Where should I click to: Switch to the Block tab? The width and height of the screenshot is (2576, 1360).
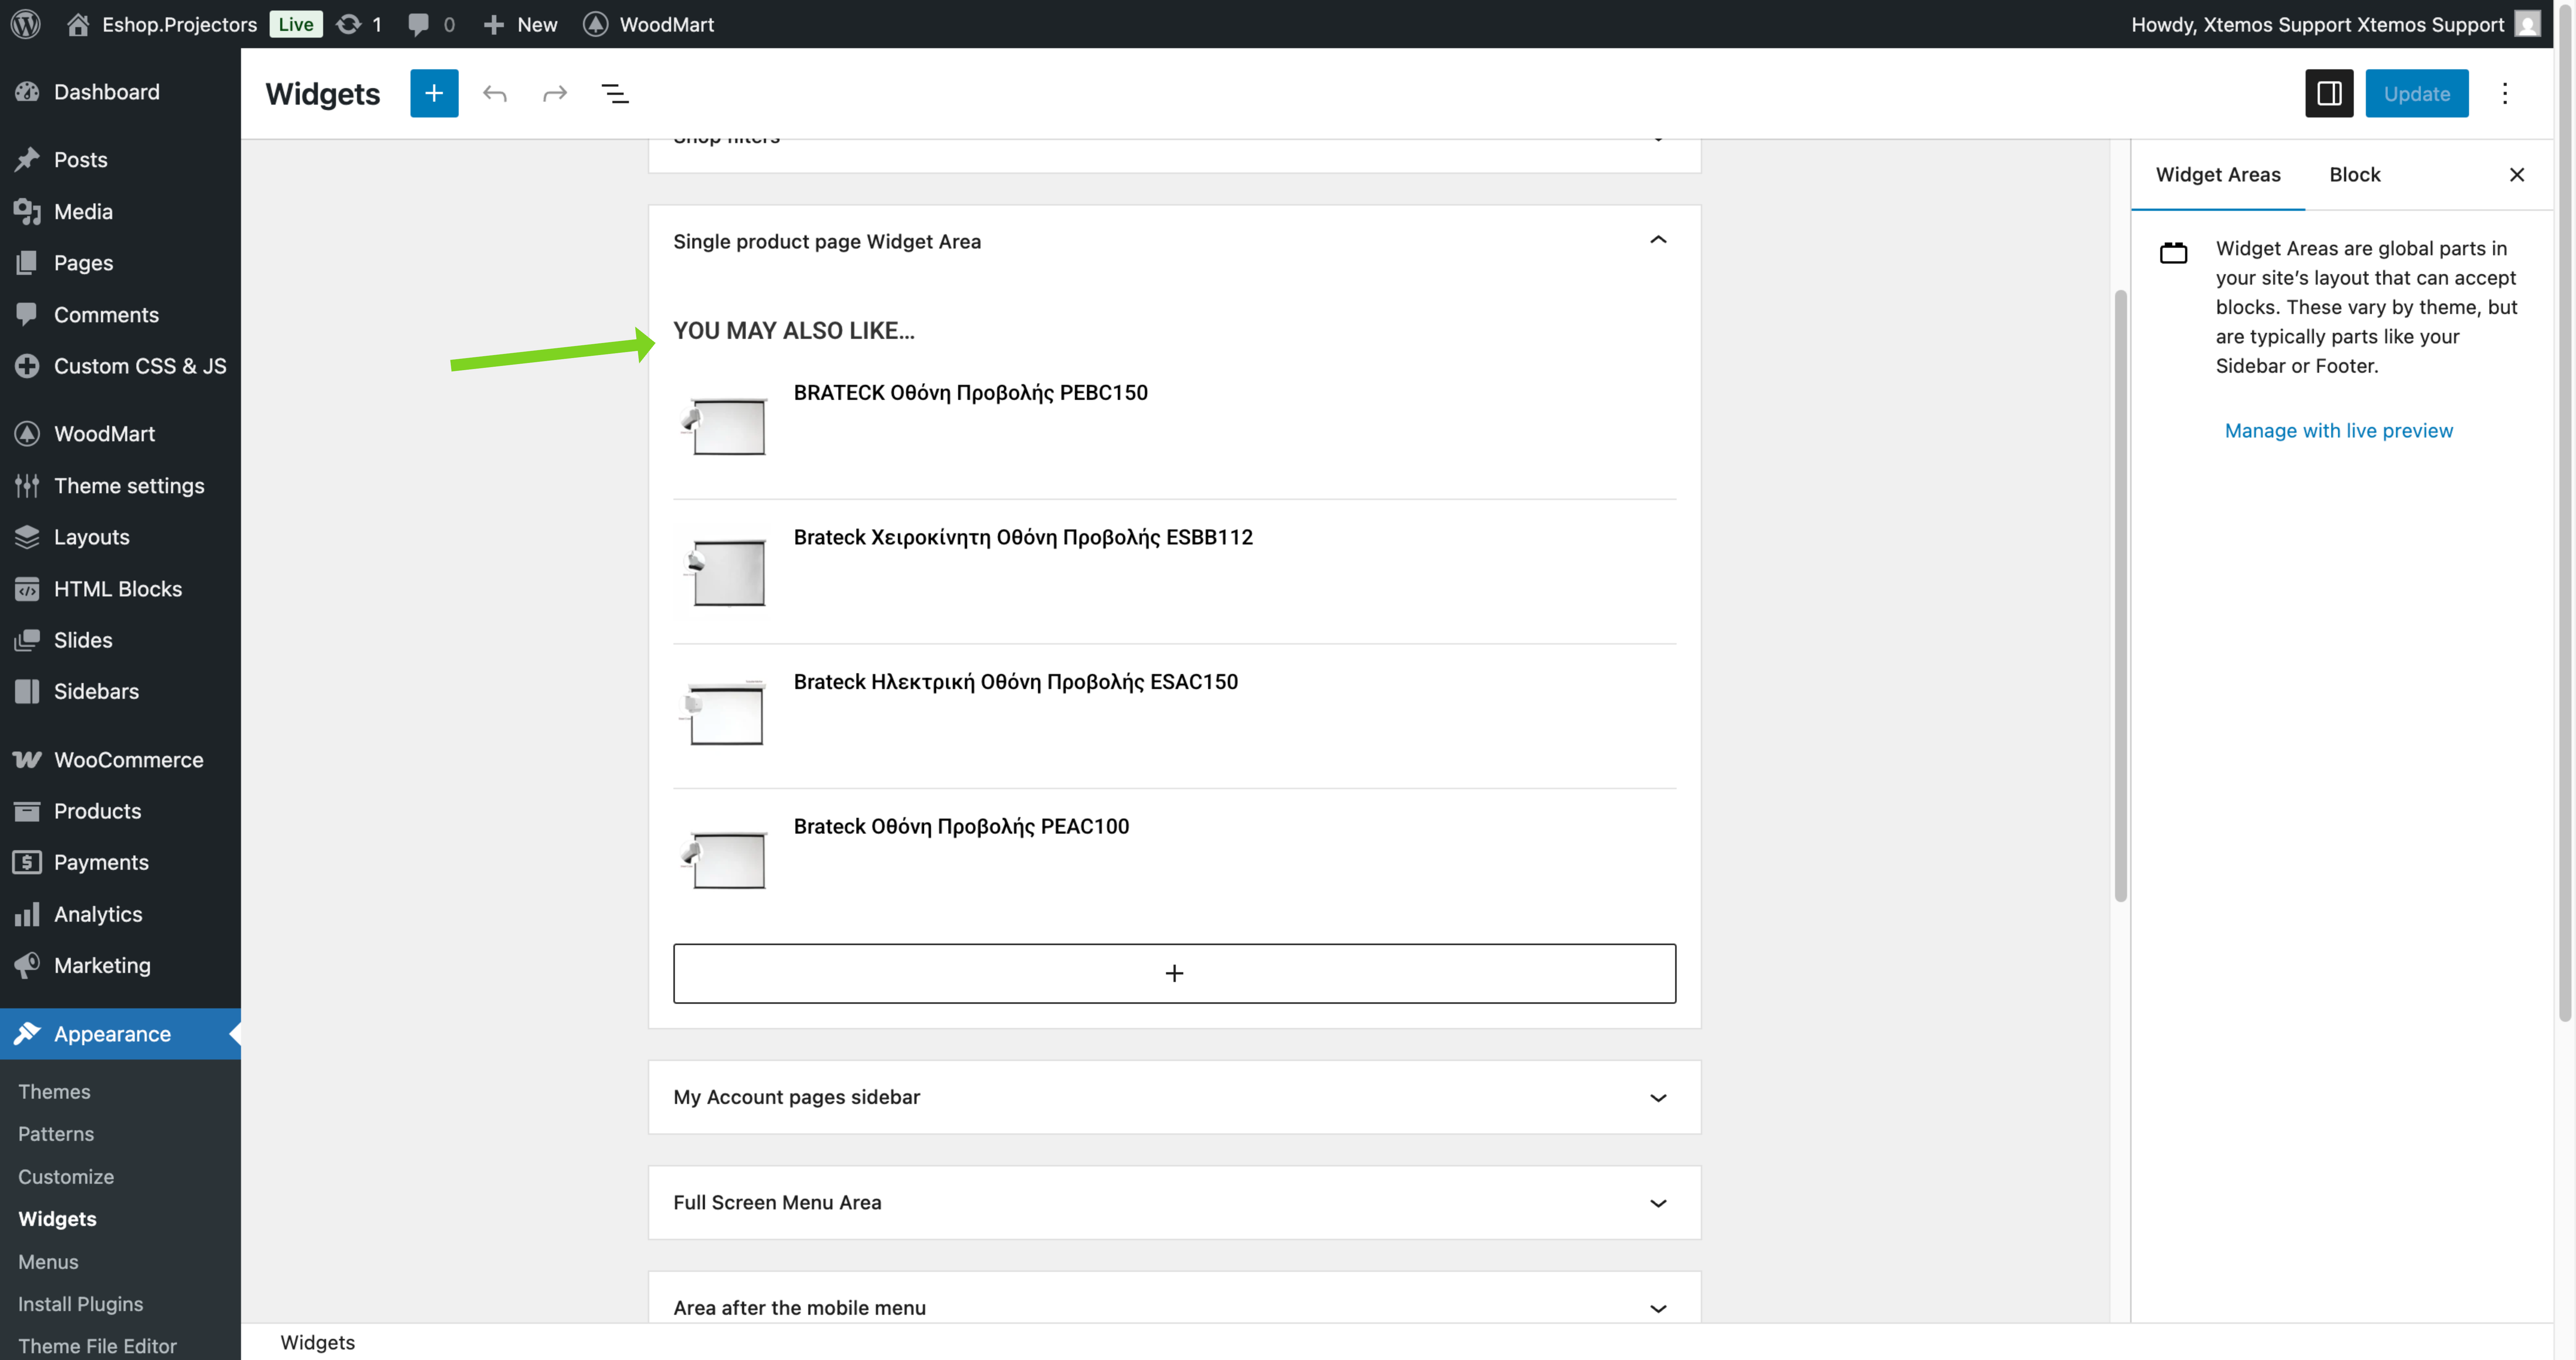(x=2354, y=175)
